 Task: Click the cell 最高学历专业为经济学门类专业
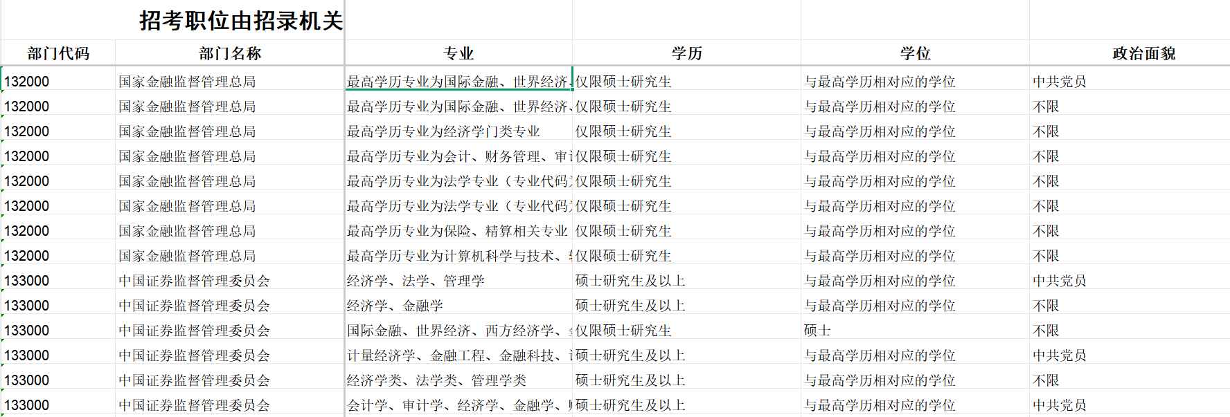click(443, 131)
